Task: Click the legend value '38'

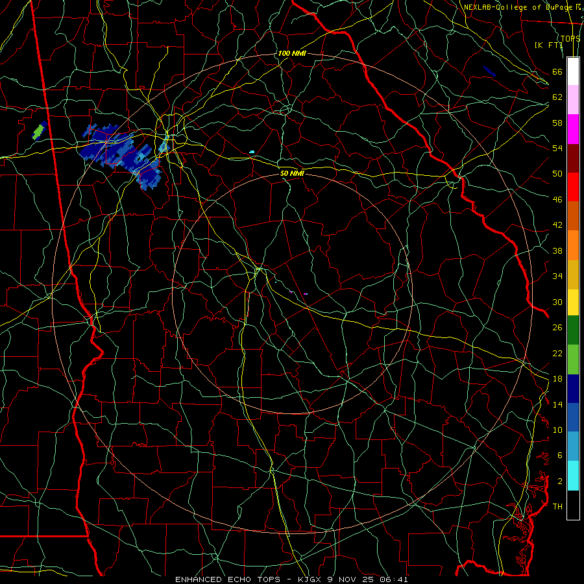Action: 557,251
